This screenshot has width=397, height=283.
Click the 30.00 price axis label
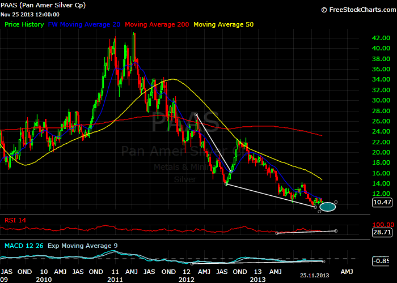click(381, 100)
